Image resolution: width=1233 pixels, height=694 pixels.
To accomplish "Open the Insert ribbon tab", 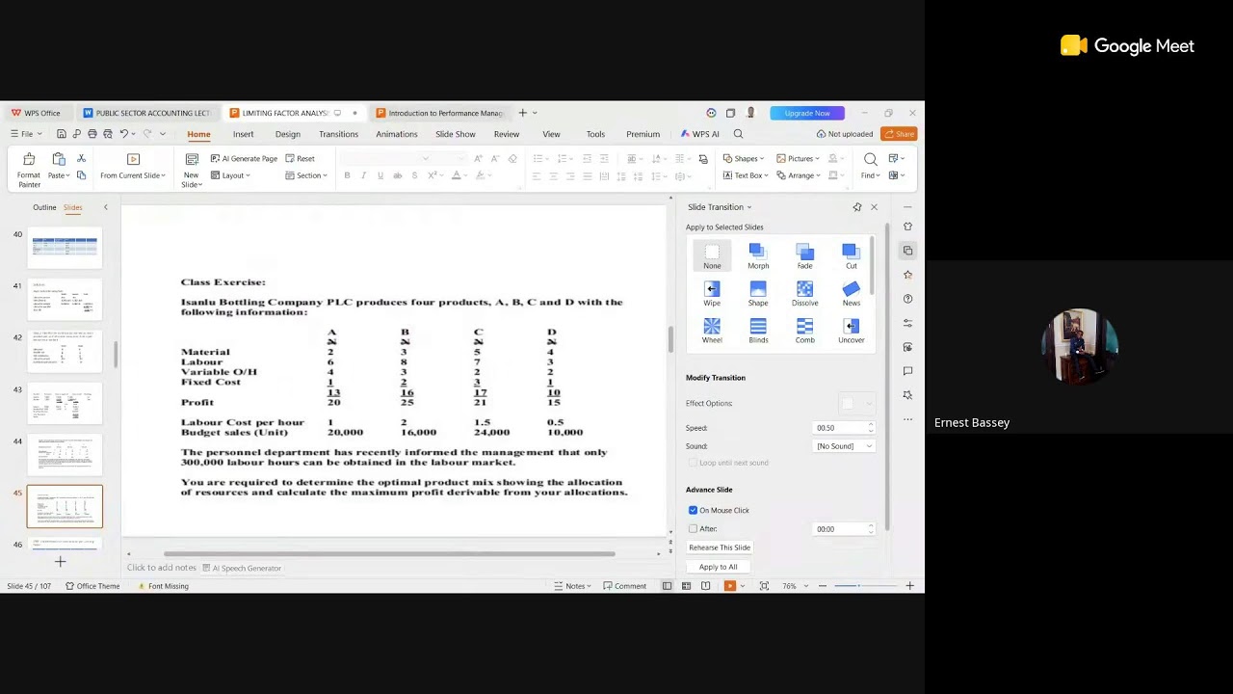I will tap(243, 134).
